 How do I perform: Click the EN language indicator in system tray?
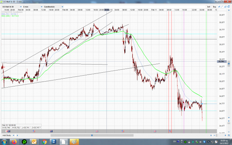point(174,142)
